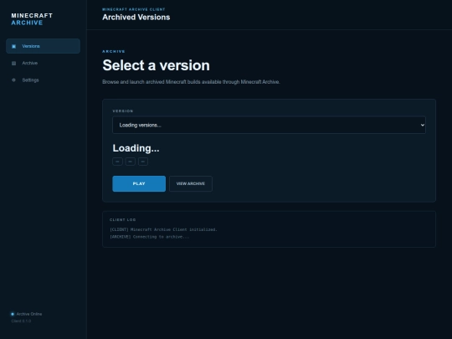Click the 'Select a version' heading
This screenshot has height=339, width=452.
point(156,65)
